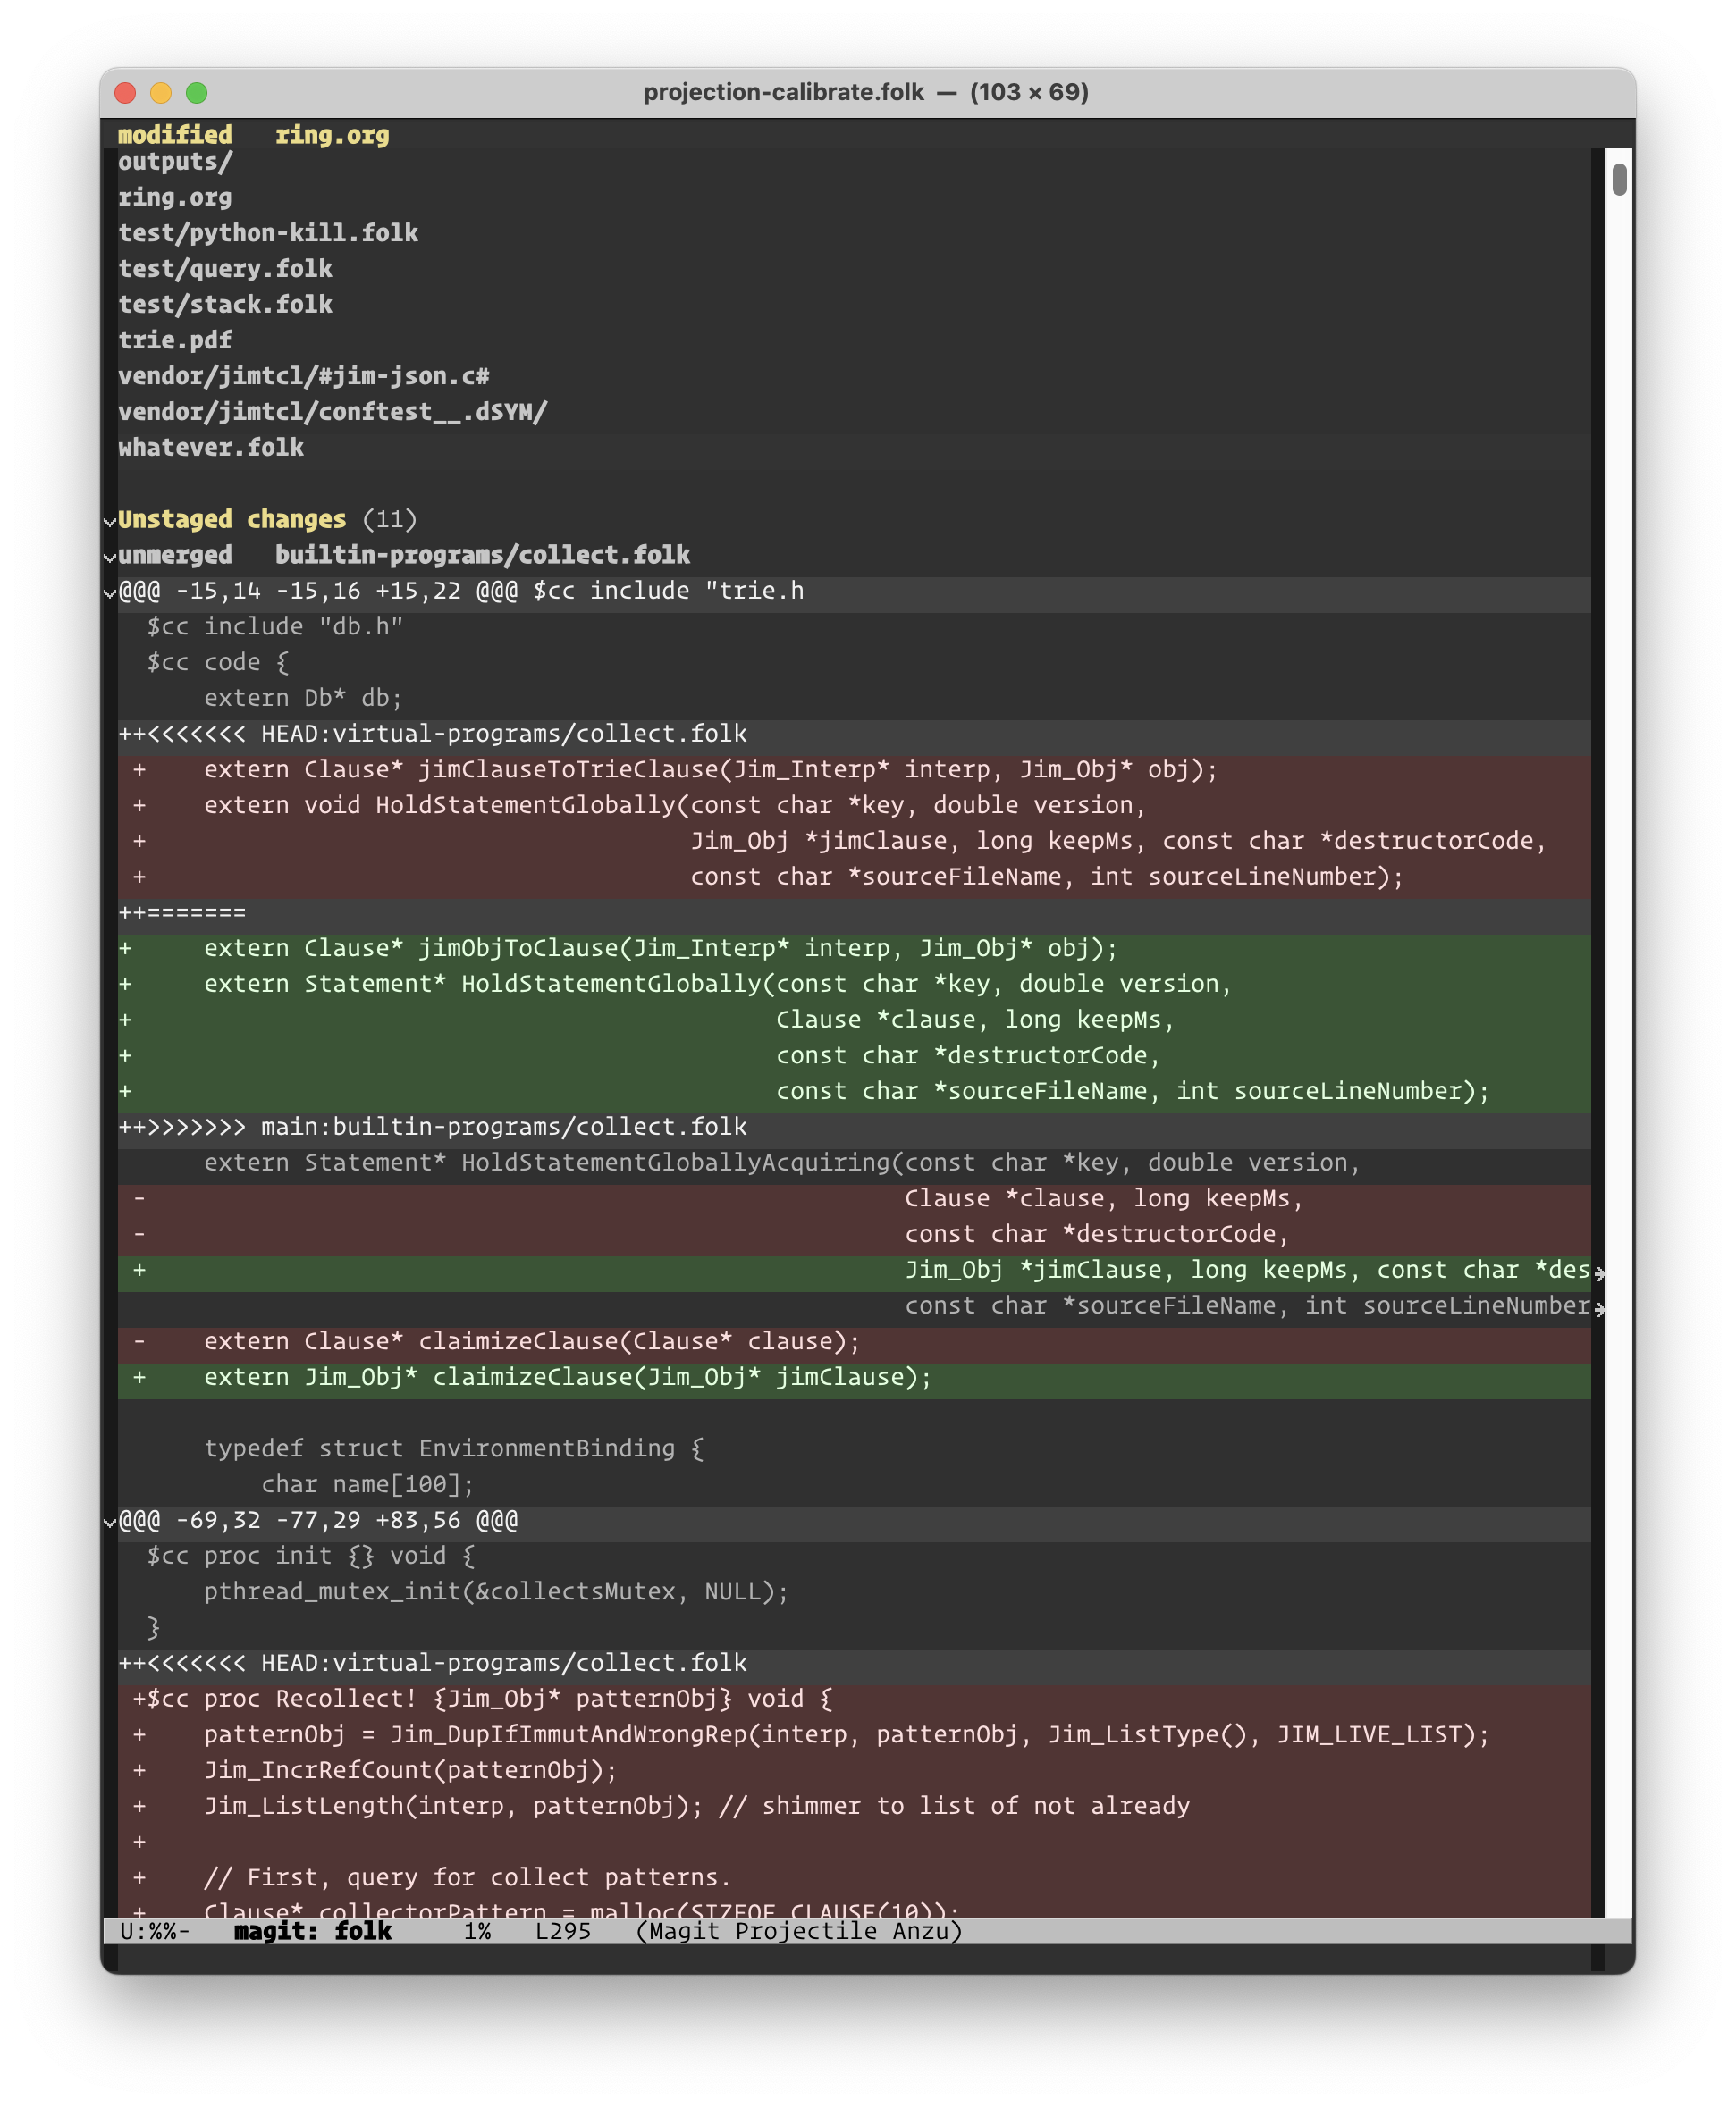This screenshot has height=2107, width=1736.
Task: Select 'trie.pdf' file row
Action: pyautogui.click(x=175, y=340)
